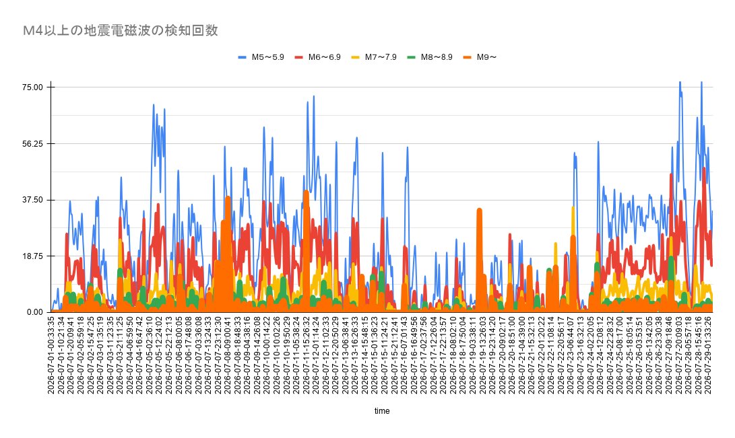The height and width of the screenshot is (438, 735).
Task: Select the 'M6～6.9' legend label
Action: click(x=324, y=57)
